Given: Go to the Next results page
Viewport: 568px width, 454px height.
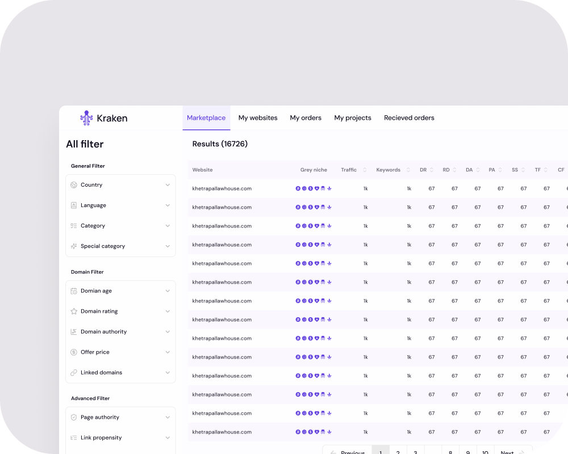Looking at the screenshot, I should [x=513, y=451].
